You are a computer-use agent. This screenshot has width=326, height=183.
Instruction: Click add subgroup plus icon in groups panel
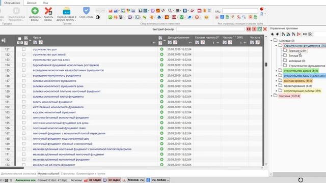(277, 34)
